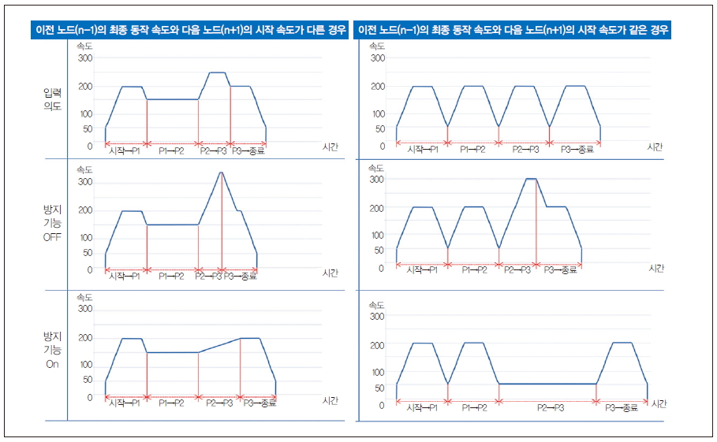Select the "입력 의도" row label

click(51, 99)
